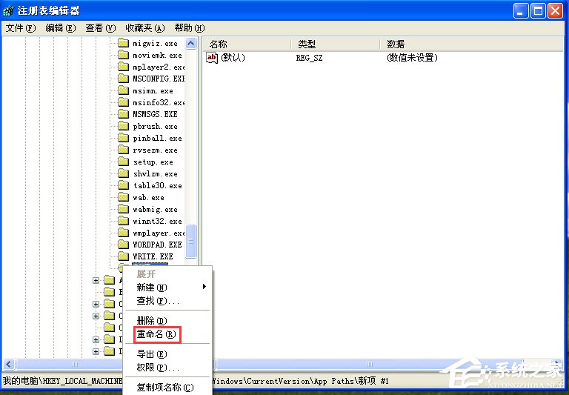The width and height of the screenshot is (569, 395).
Task: Open the 查看(V) menu
Action: coord(101,28)
